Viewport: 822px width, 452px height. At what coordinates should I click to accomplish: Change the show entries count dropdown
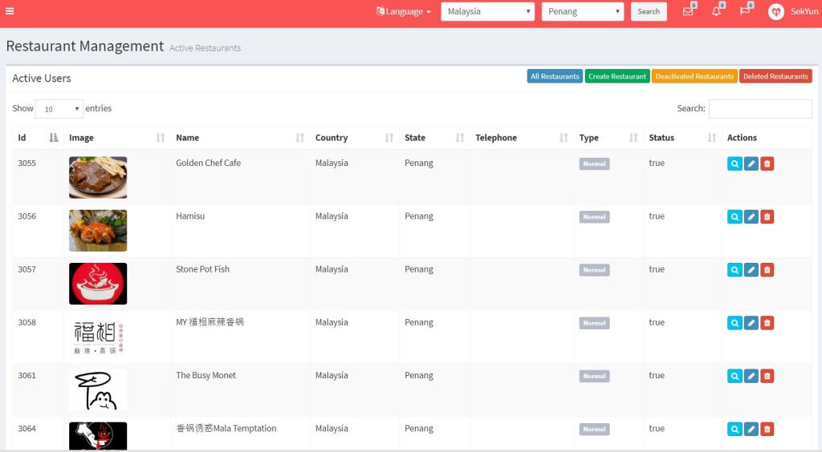(59, 109)
